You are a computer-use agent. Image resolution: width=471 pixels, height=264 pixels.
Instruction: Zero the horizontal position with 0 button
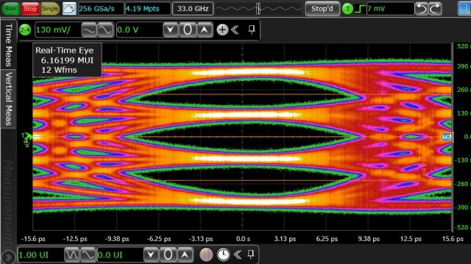pos(168,255)
